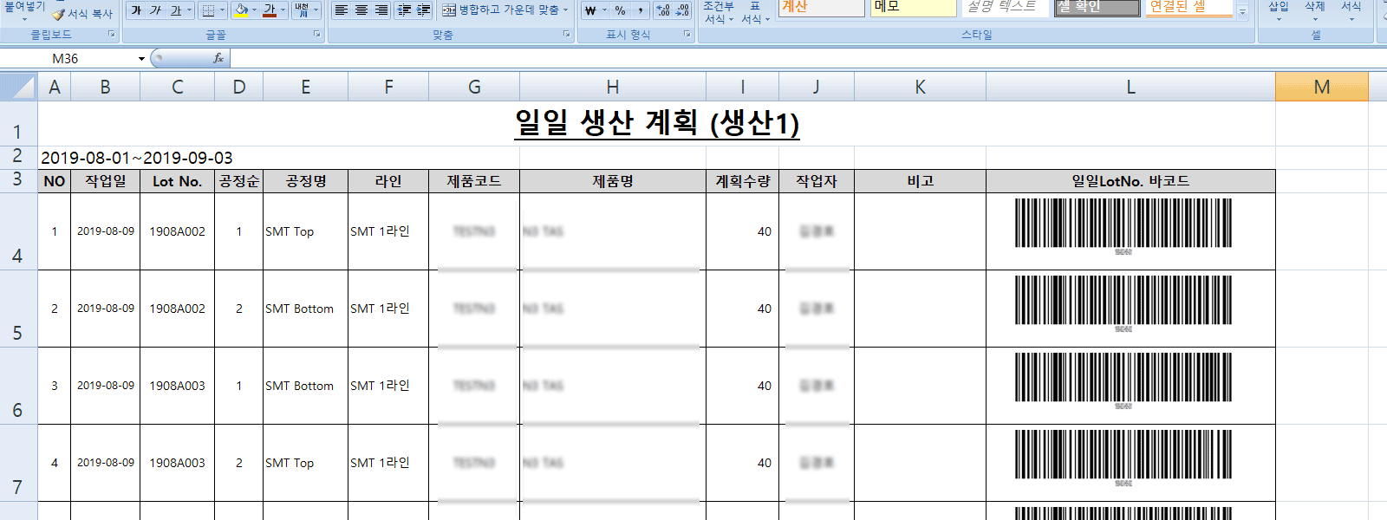Open the Name Box dropdown arrow

tap(141, 58)
